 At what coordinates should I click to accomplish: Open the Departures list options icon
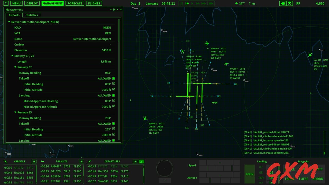coord(135,161)
